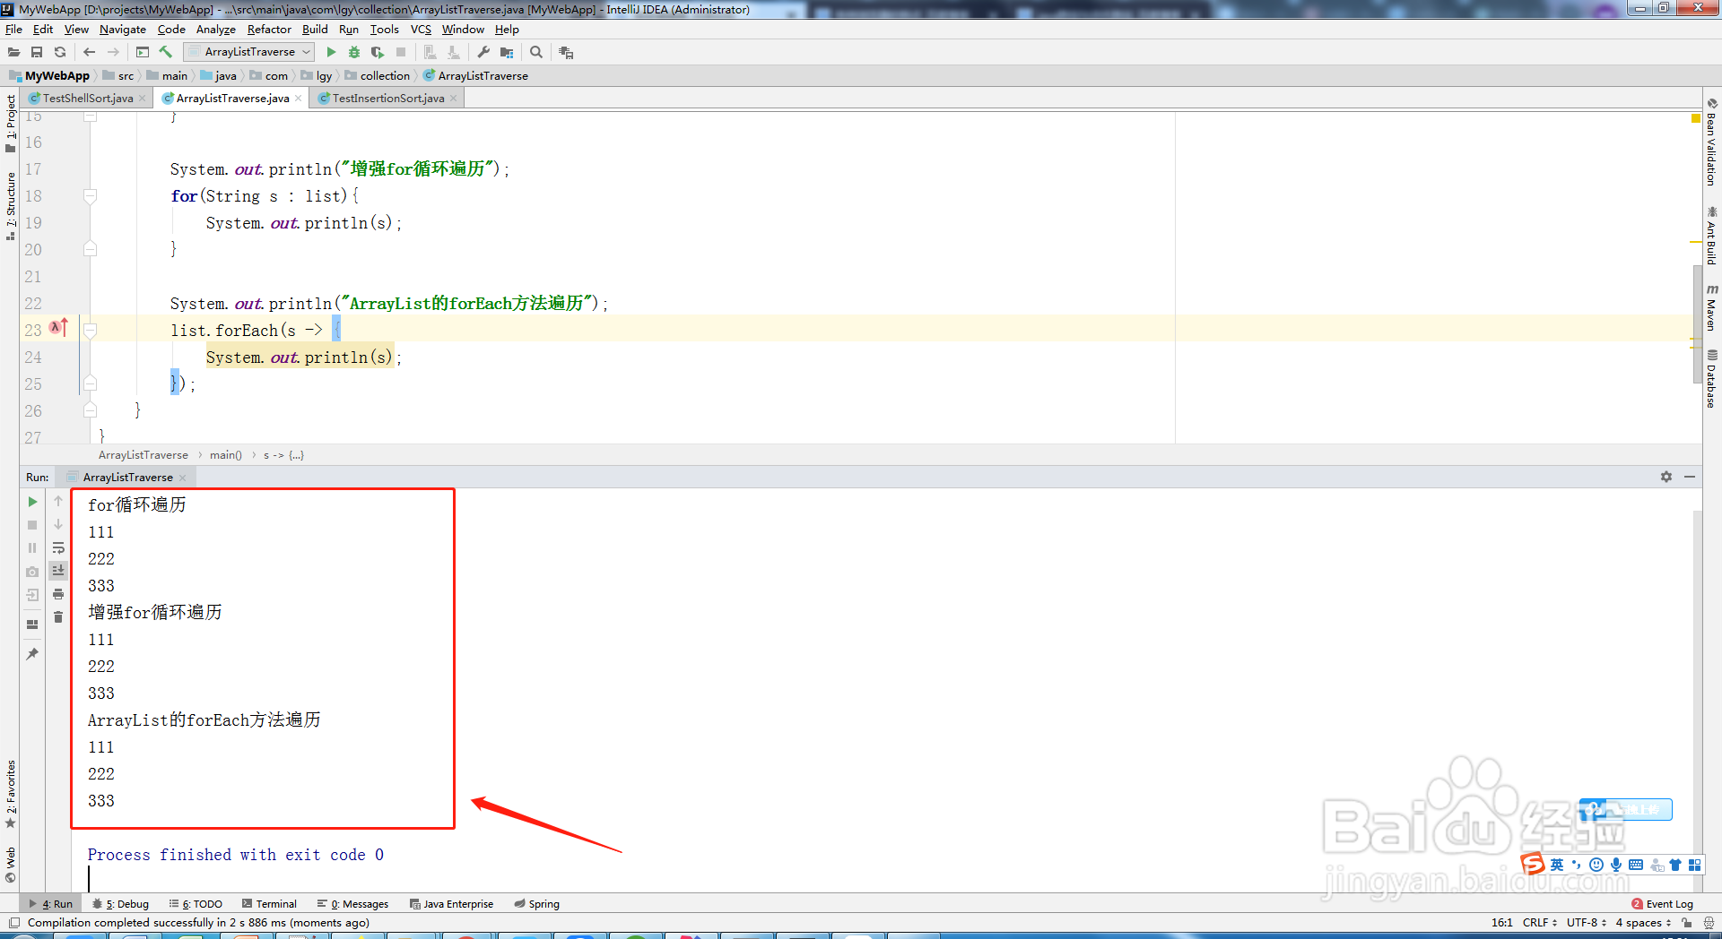Click the line 16:1 position indicator
Image resolution: width=1722 pixels, height=939 pixels.
point(1502,922)
